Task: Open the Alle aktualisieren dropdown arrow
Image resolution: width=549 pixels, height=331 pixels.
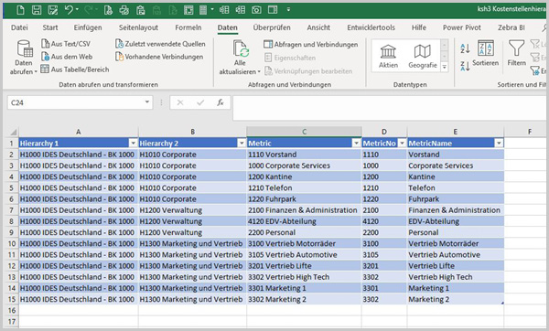Action: [x=259, y=71]
